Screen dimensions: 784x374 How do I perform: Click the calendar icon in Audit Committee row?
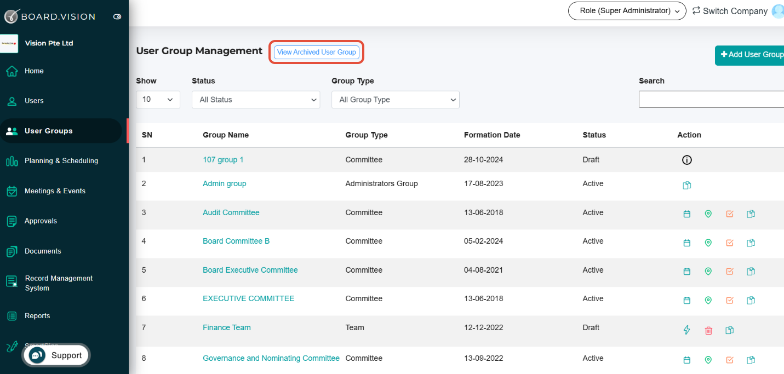coord(686,214)
